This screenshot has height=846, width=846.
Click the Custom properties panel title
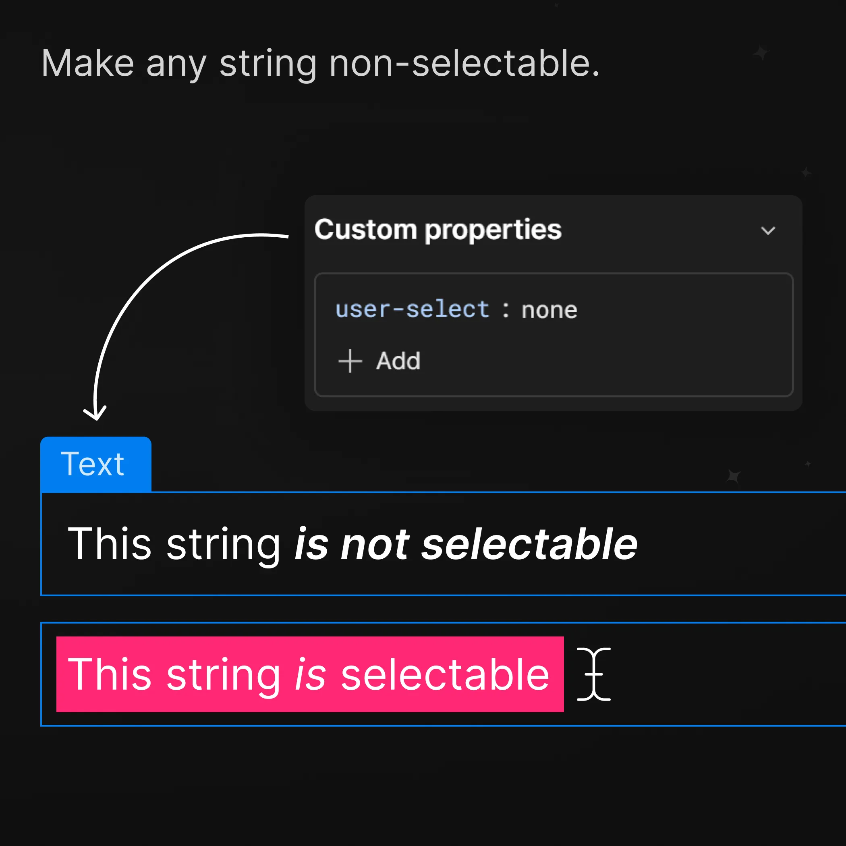point(438,229)
